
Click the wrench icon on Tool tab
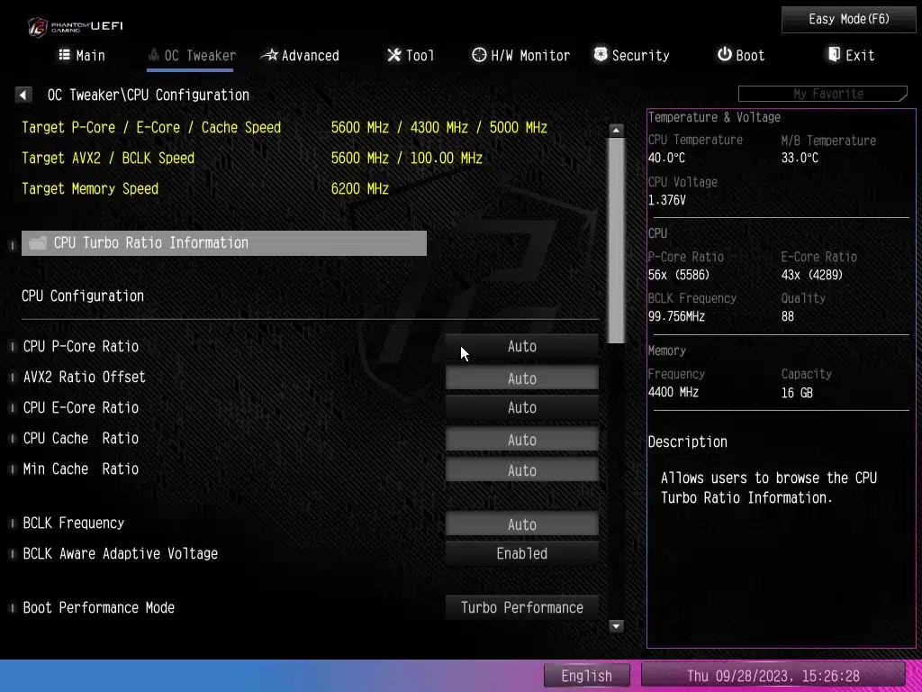coord(393,55)
